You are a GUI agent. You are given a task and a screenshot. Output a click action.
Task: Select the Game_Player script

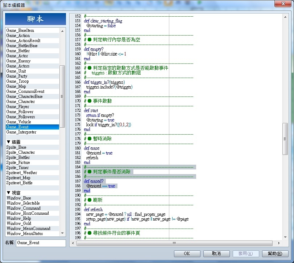coord(32,107)
